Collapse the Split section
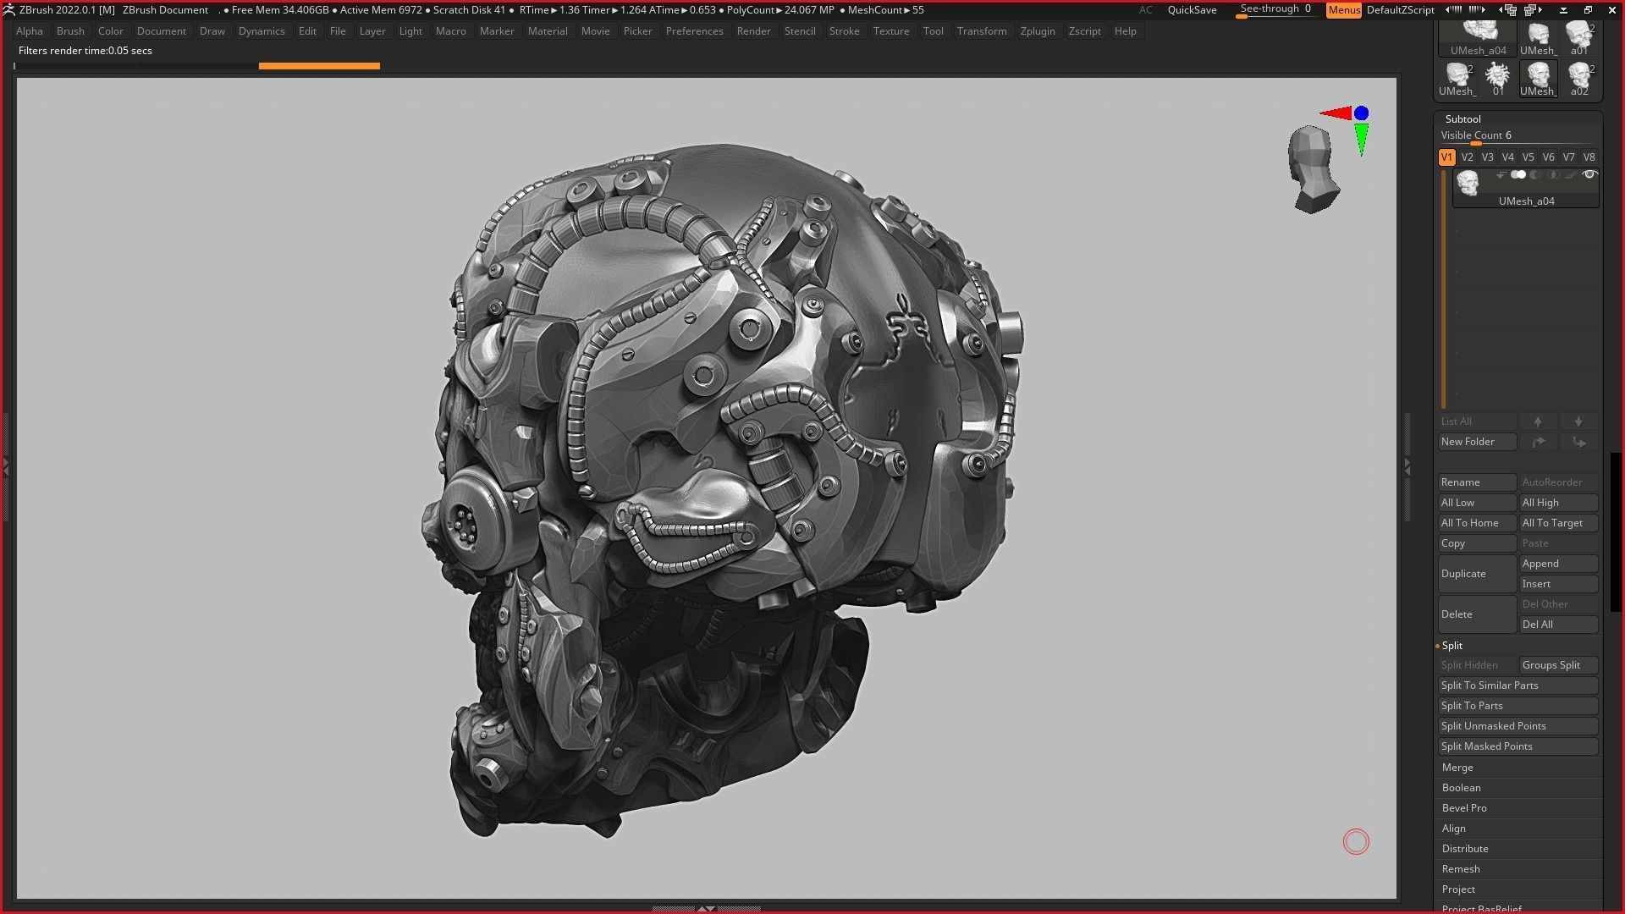Viewport: 1625px width, 914px height. [x=1452, y=646]
